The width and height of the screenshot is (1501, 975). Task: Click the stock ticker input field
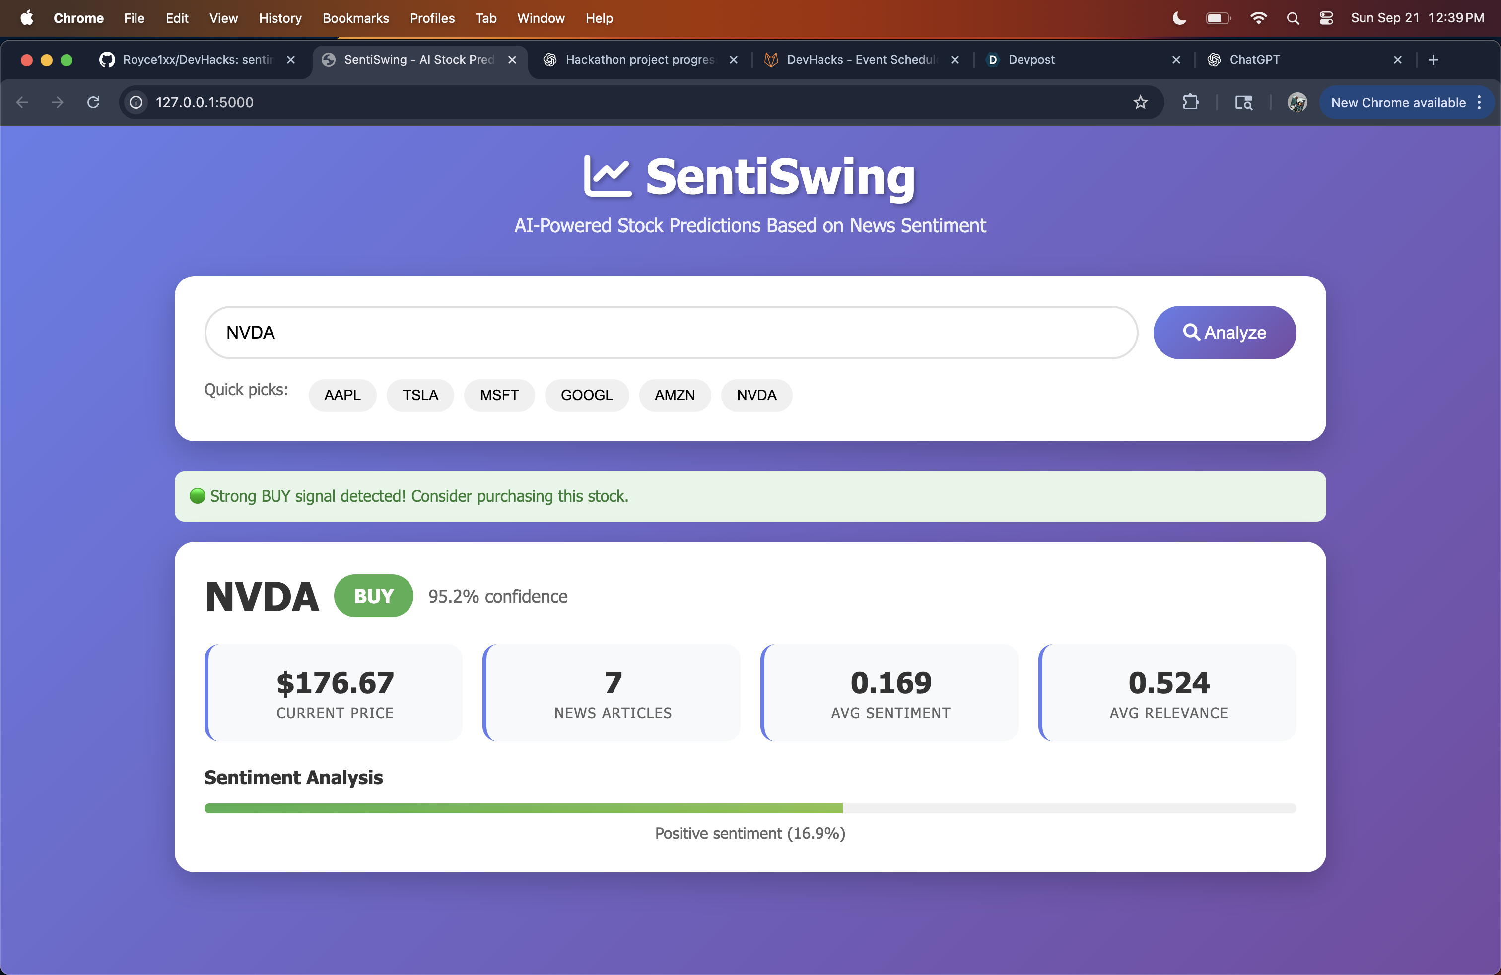(671, 332)
